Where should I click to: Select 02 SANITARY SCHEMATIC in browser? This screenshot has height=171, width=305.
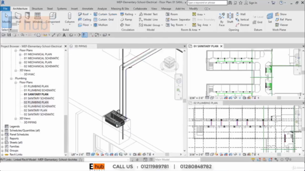coord(39,114)
